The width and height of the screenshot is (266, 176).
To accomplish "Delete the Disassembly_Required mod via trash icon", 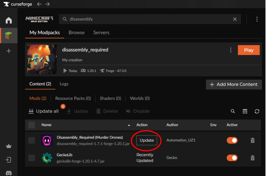I will point(253,140).
